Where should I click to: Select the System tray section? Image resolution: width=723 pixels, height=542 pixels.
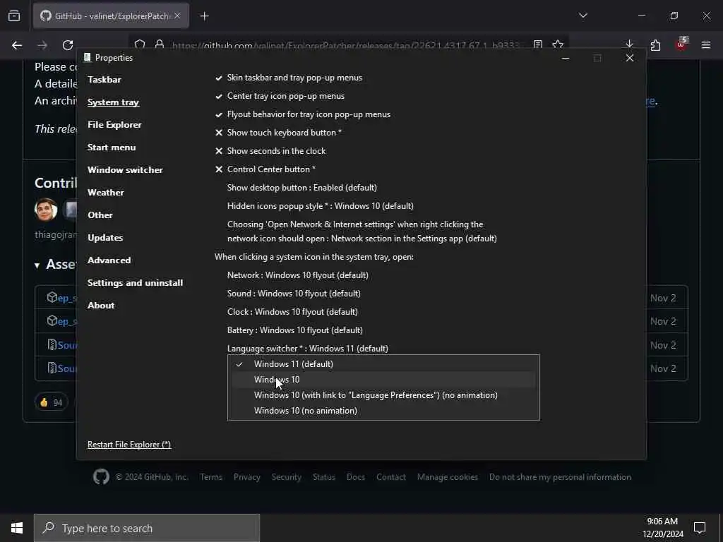coord(113,102)
